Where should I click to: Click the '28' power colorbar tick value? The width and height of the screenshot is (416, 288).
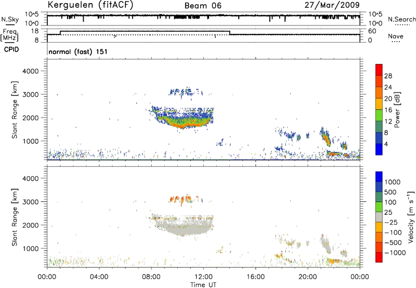click(388, 76)
